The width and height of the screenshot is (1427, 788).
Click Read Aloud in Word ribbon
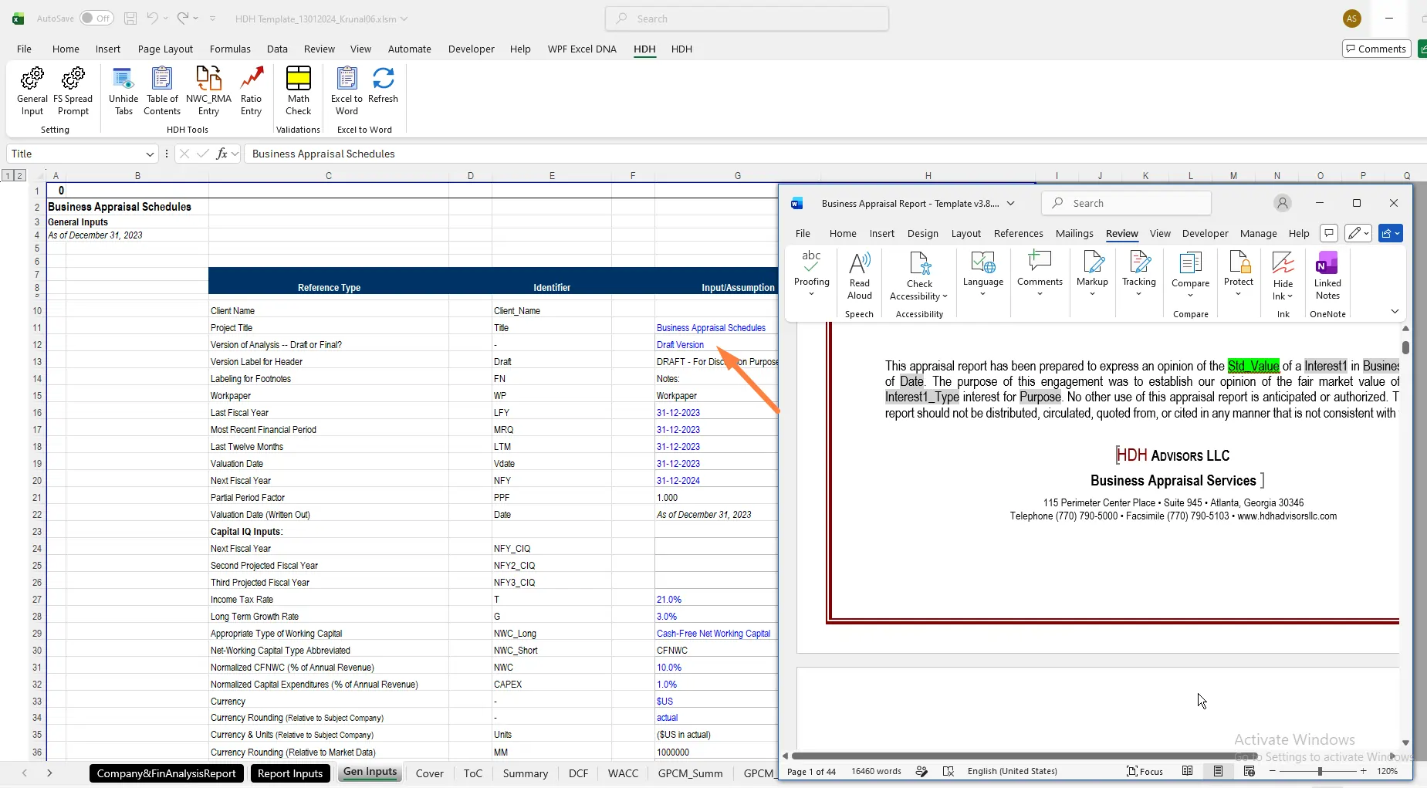859,276
